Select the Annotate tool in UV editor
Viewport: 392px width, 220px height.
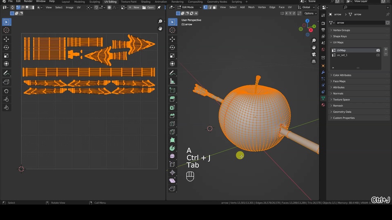(6, 73)
